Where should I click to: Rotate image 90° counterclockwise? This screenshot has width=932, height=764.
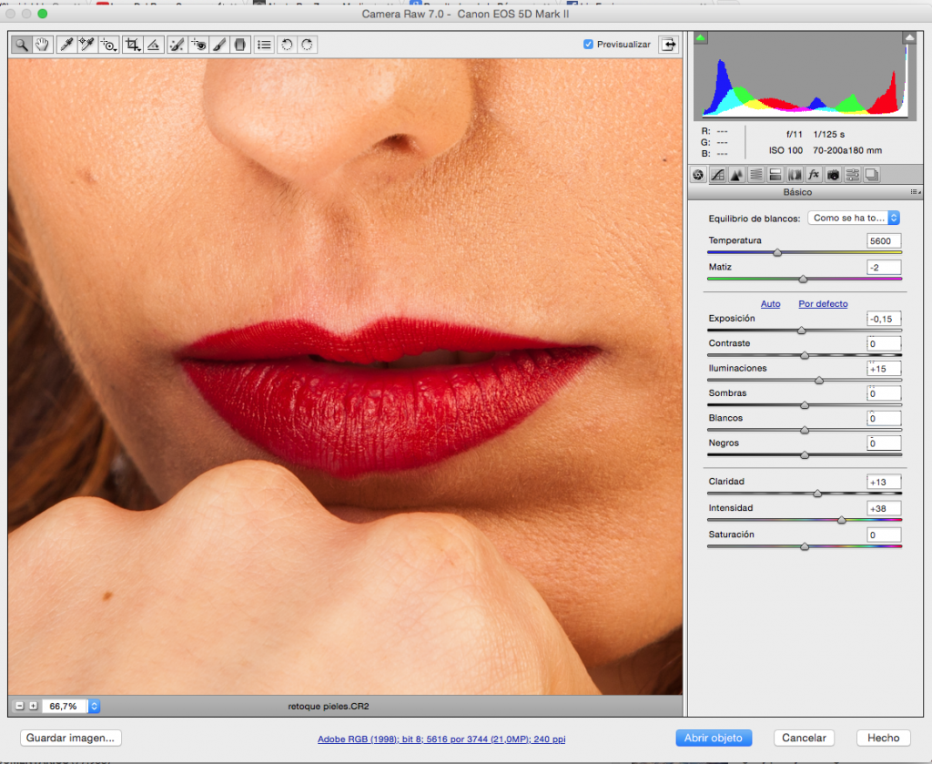tap(287, 44)
